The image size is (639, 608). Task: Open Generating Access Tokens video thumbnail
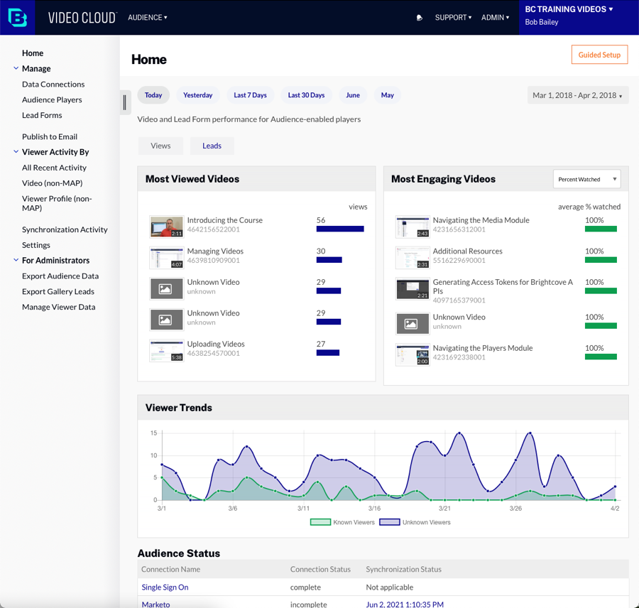[x=413, y=288]
